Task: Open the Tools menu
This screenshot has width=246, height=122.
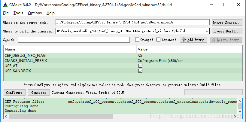Action: coord(18,13)
